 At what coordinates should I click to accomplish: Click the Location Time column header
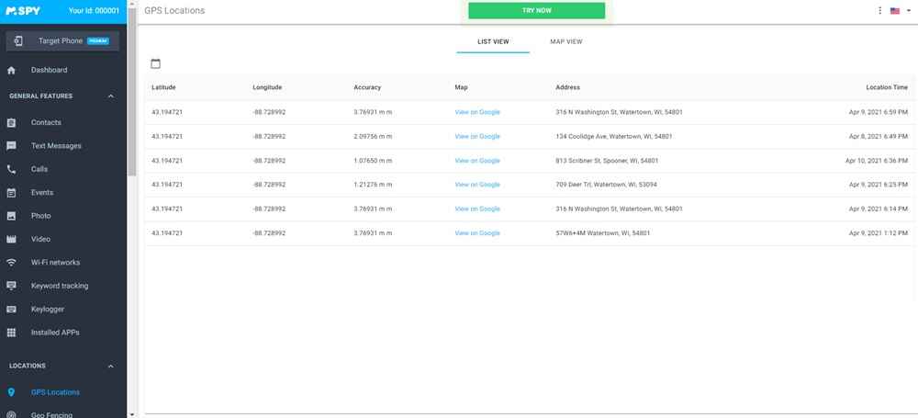[x=886, y=87]
